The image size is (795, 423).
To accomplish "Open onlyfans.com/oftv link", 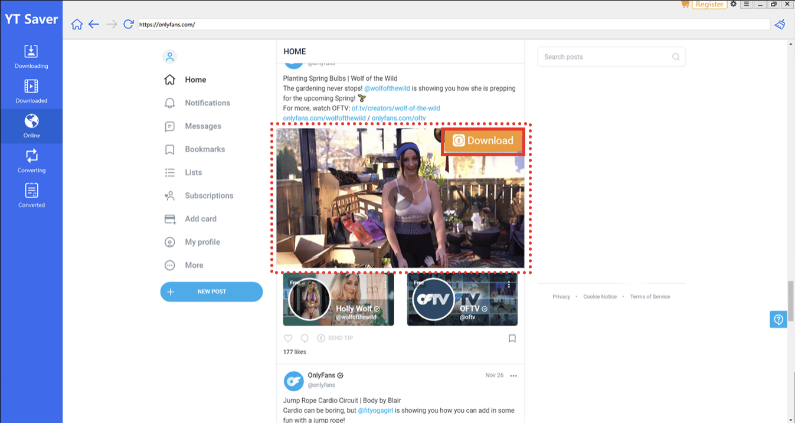I will coord(398,119).
